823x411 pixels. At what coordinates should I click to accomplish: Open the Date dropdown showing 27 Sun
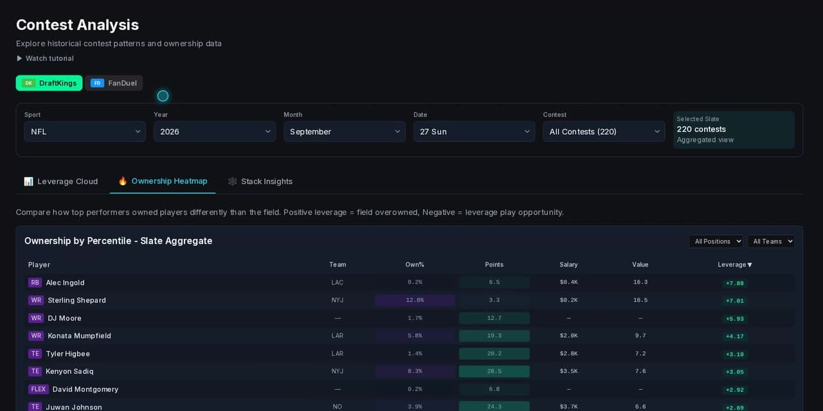pyautogui.click(x=474, y=132)
